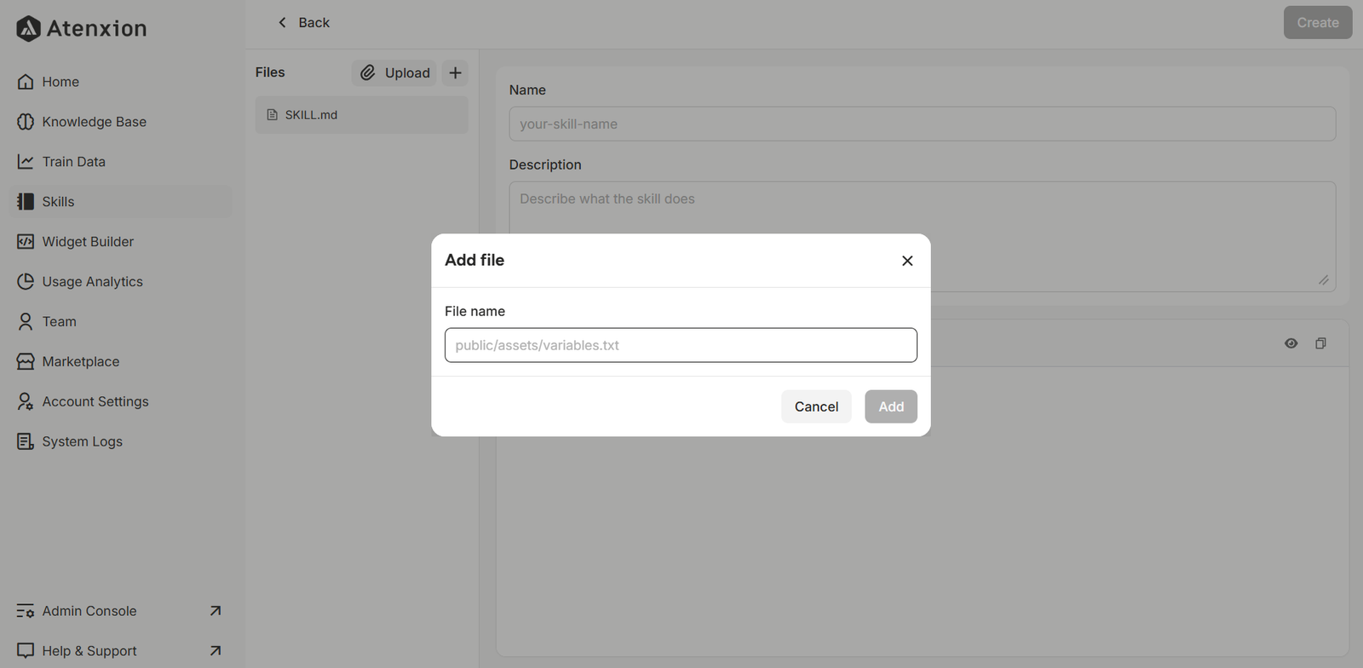Toggle preview with the eye icon

click(1291, 343)
